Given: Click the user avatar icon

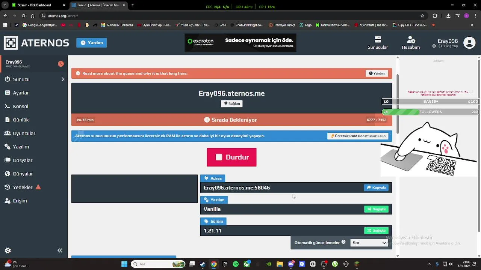Looking at the screenshot, I should (x=469, y=43).
